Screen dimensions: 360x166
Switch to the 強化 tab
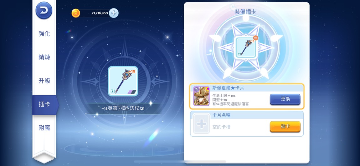(44, 34)
